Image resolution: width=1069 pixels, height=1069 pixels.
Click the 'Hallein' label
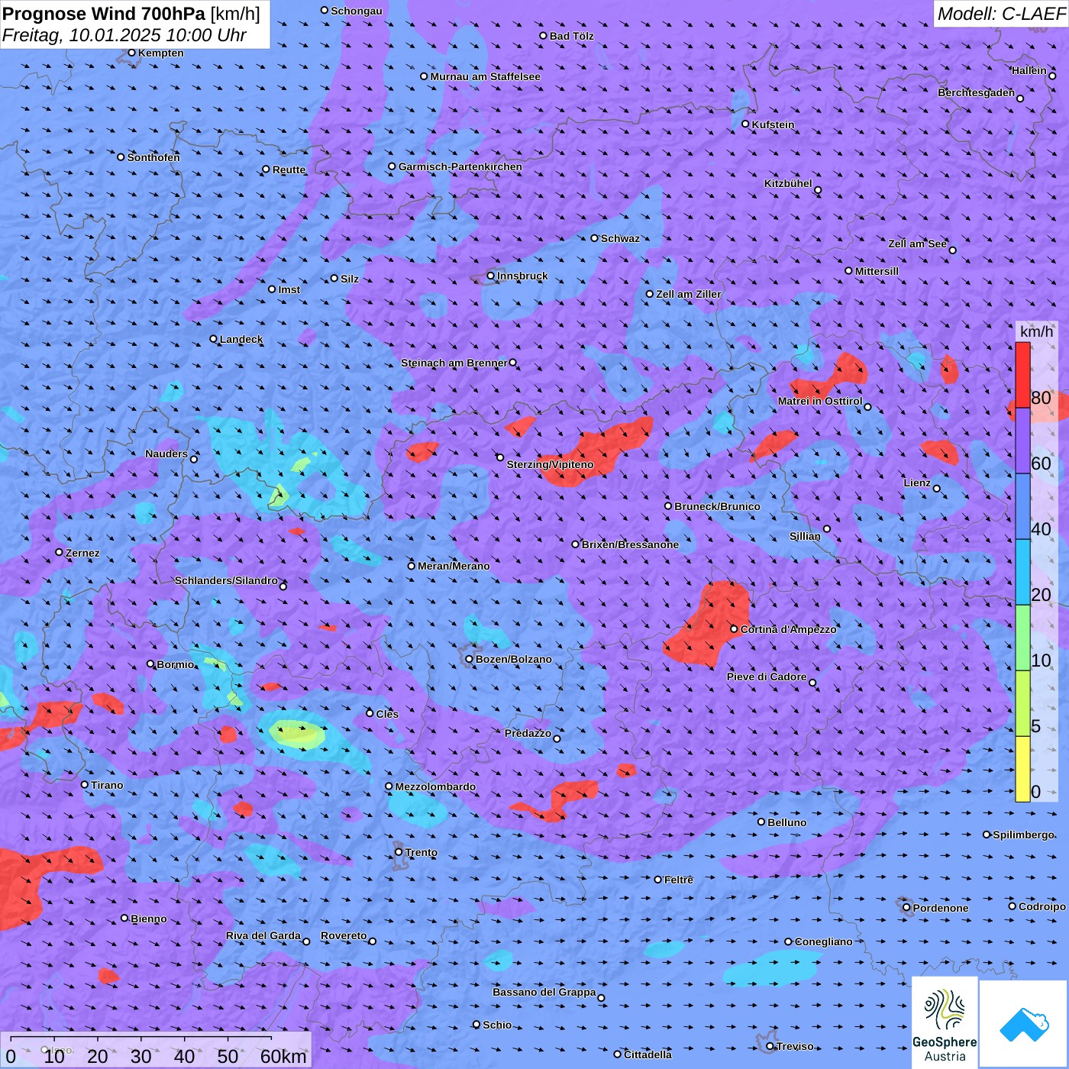tap(1029, 70)
